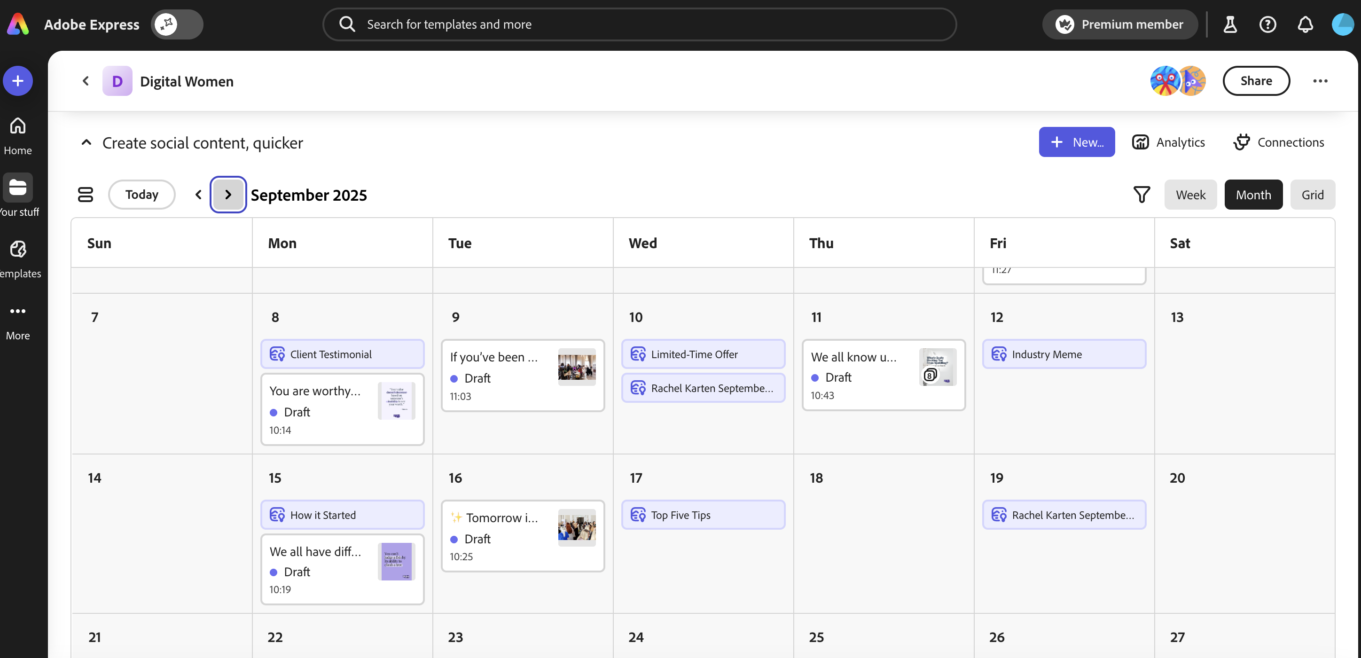Click the purple plus create button

18,81
